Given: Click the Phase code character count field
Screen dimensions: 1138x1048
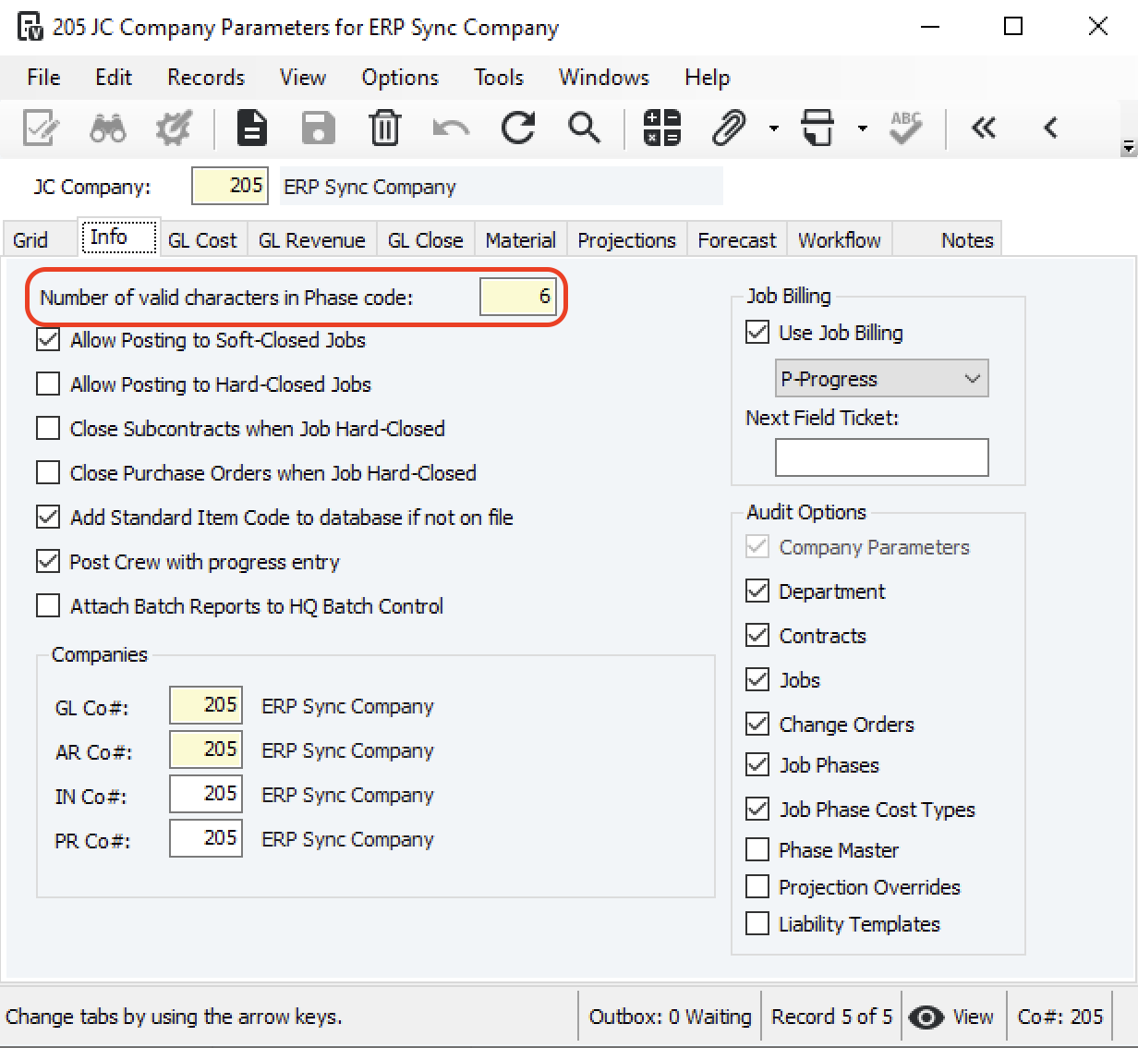Looking at the screenshot, I should click(x=517, y=297).
